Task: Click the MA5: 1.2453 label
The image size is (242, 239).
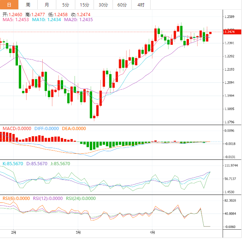Action: [16, 20]
